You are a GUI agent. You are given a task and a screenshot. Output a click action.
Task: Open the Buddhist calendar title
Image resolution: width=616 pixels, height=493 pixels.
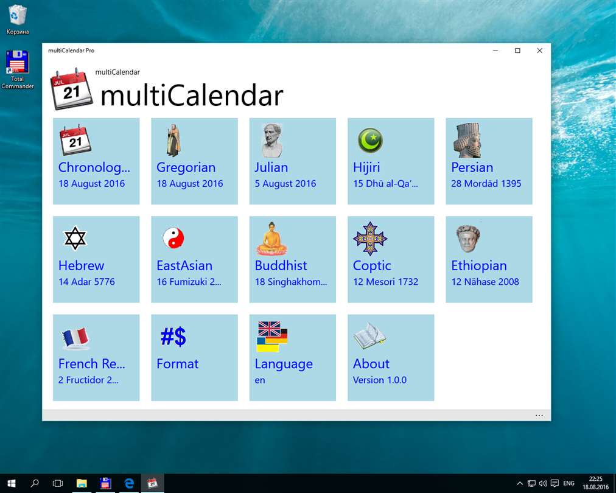281,265
